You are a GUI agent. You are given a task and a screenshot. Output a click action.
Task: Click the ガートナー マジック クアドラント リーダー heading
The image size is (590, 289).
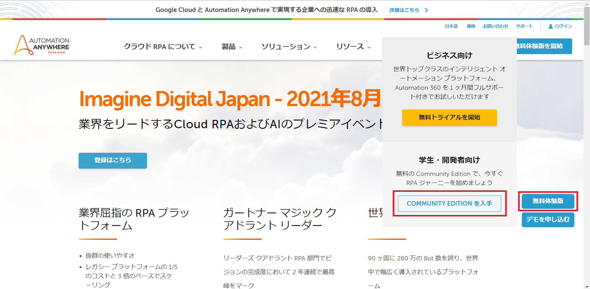click(280, 219)
